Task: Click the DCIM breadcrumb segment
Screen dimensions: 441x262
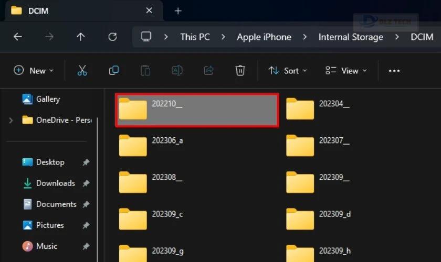Action: [x=422, y=37]
